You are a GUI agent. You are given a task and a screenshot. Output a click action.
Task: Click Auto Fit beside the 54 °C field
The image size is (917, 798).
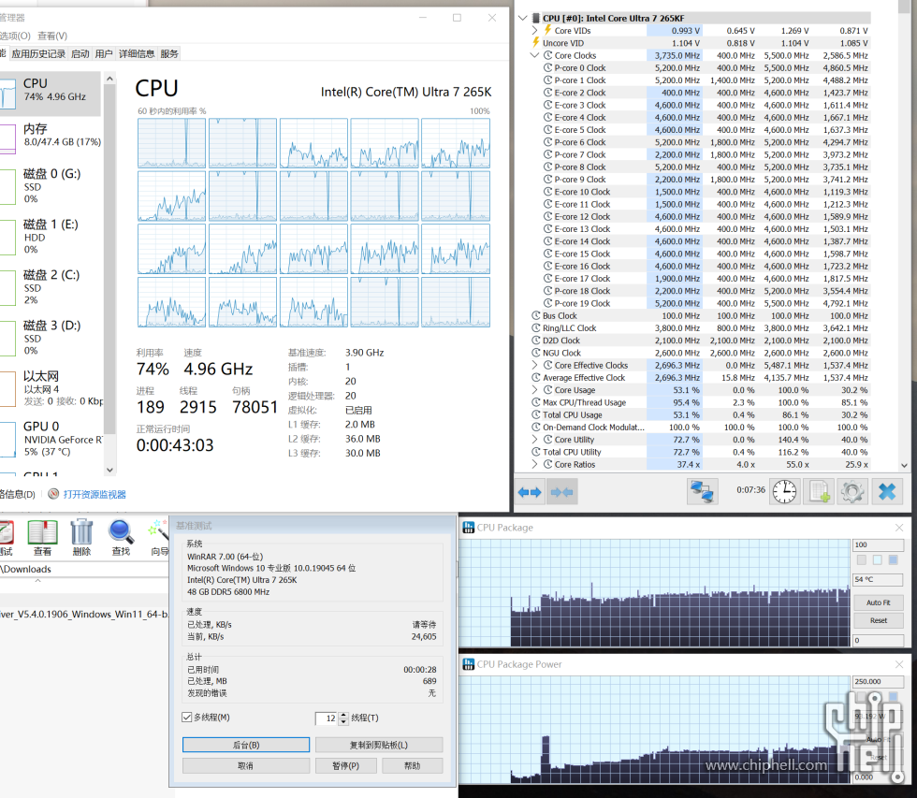878,602
